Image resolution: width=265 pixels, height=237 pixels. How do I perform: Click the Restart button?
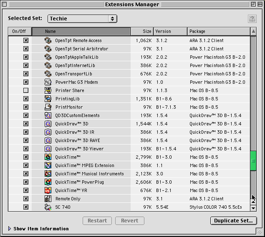[x=97, y=221]
